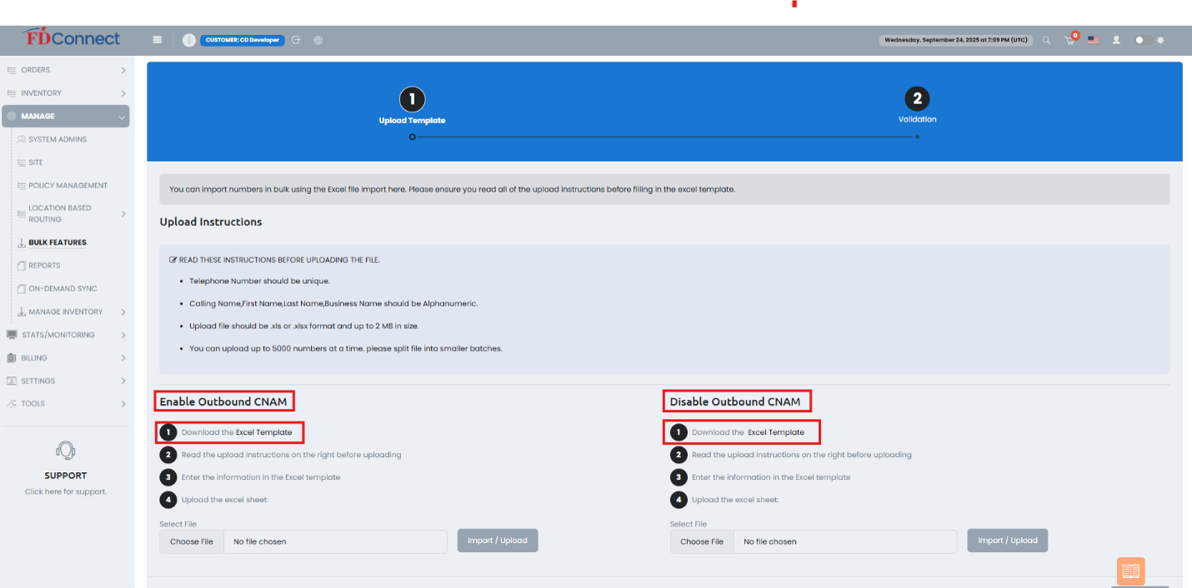Image resolution: width=1192 pixels, height=588 pixels.
Task: Download Excel Template for Disable Outbound CNAM
Action: tap(775, 432)
